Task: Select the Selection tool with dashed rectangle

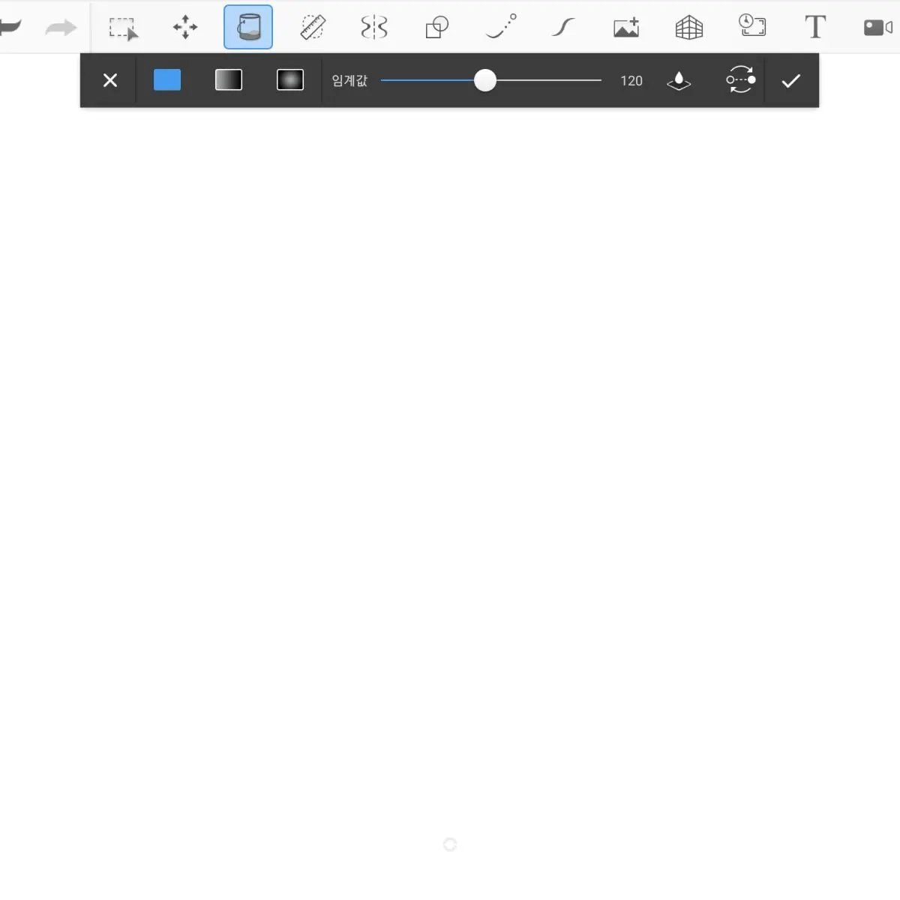Action: coord(123,28)
